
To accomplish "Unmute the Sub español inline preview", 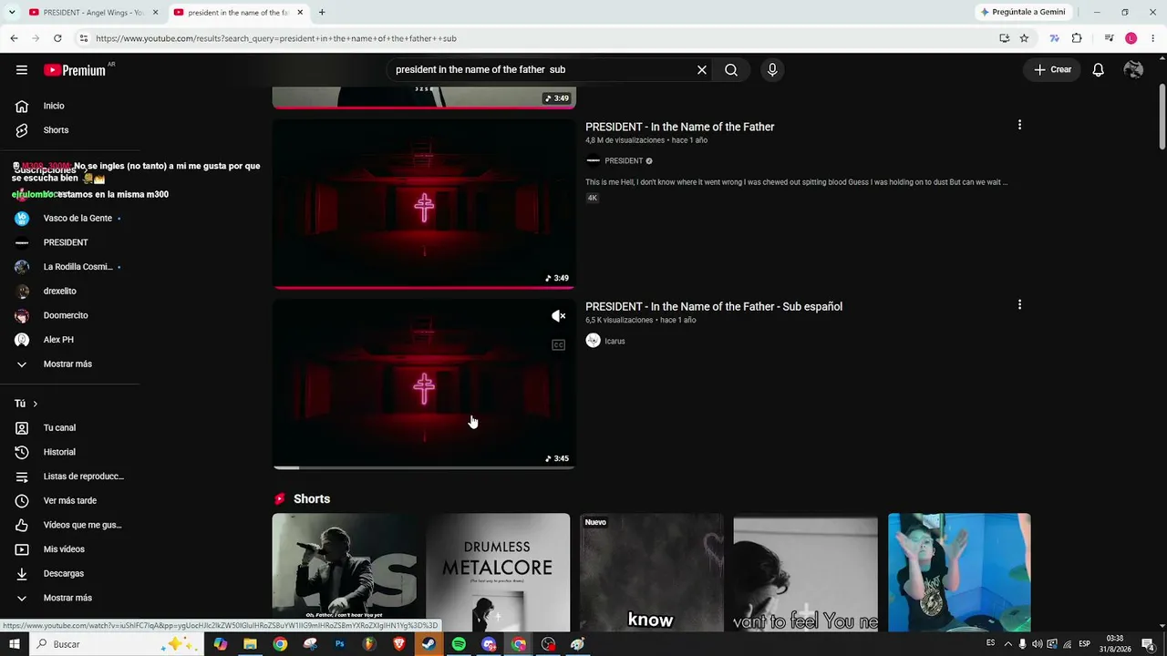I will click(559, 316).
